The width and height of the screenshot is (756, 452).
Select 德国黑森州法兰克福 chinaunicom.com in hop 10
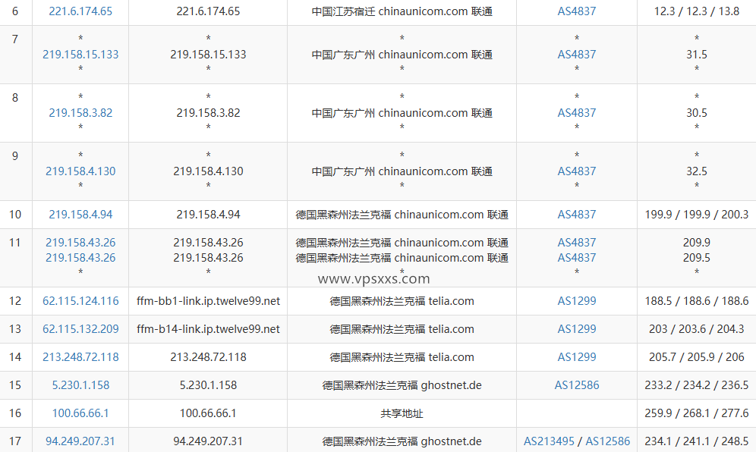pyautogui.click(x=402, y=215)
